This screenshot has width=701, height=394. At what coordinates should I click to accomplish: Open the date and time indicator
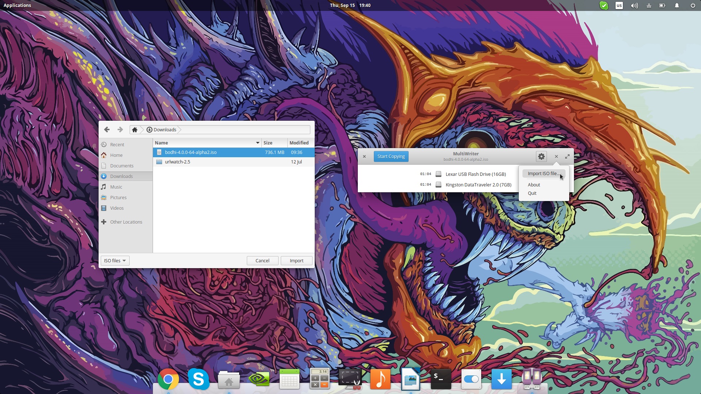pyautogui.click(x=350, y=5)
